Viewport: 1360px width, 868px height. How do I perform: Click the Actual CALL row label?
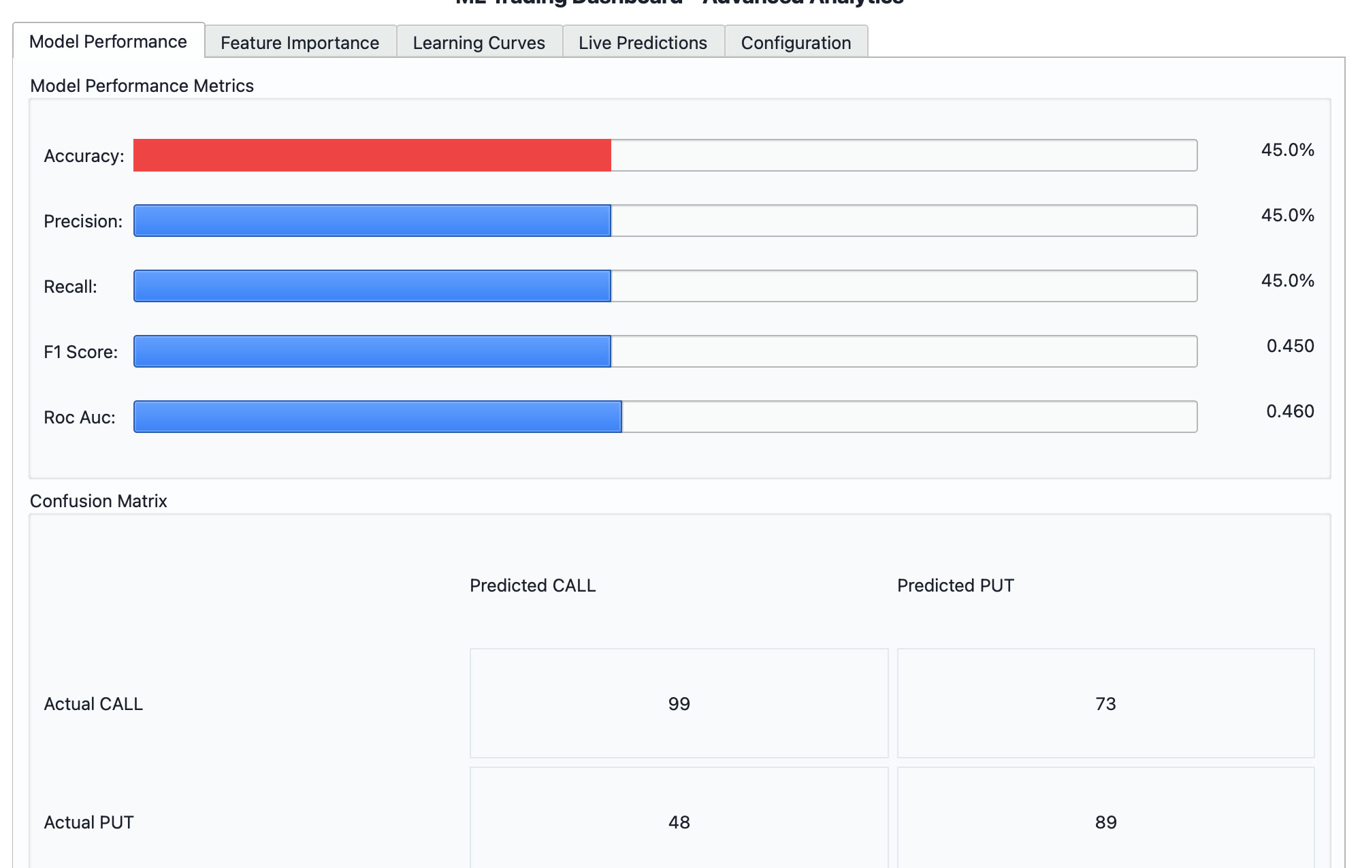tap(93, 704)
